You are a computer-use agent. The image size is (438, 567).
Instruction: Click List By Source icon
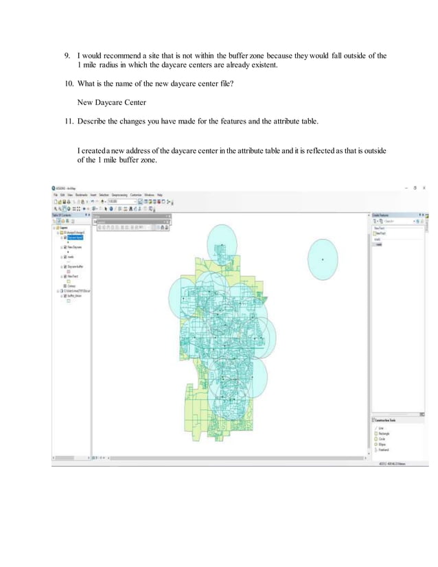click(x=58, y=221)
